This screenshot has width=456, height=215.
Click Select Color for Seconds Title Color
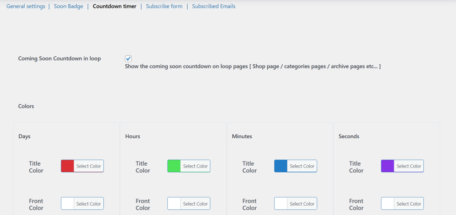409,166
